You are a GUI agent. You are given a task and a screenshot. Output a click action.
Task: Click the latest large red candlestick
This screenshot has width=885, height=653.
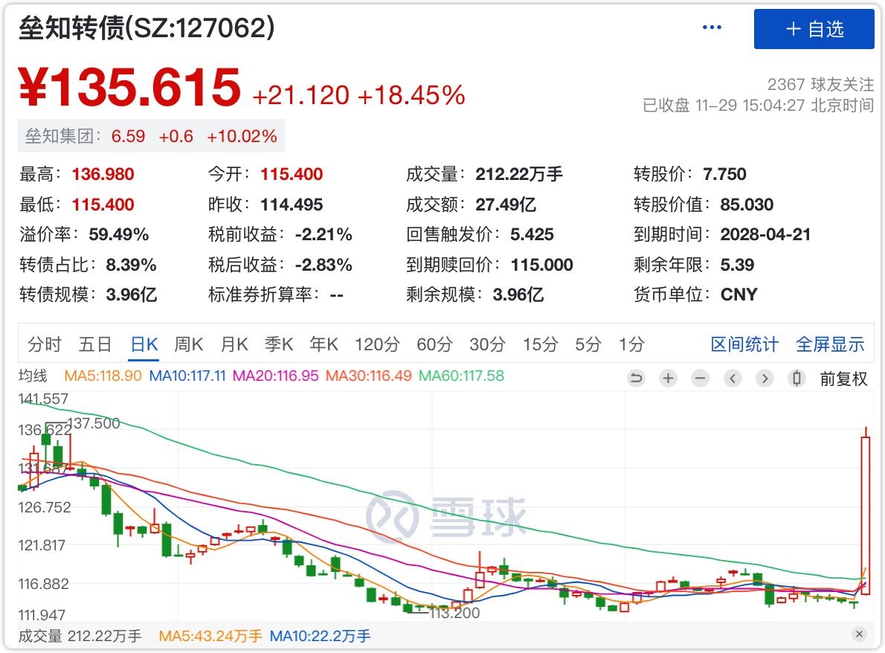(866, 515)
